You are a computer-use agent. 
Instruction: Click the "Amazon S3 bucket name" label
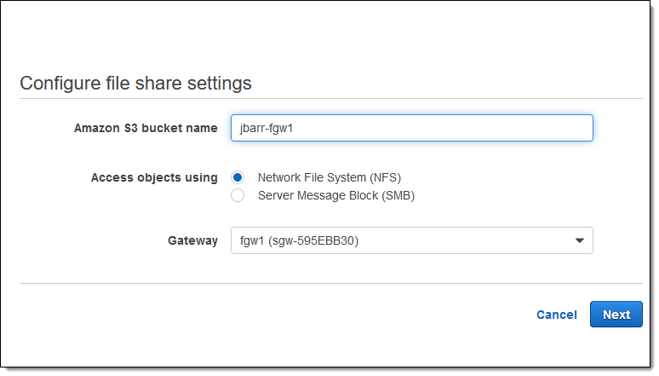[146, 128]
